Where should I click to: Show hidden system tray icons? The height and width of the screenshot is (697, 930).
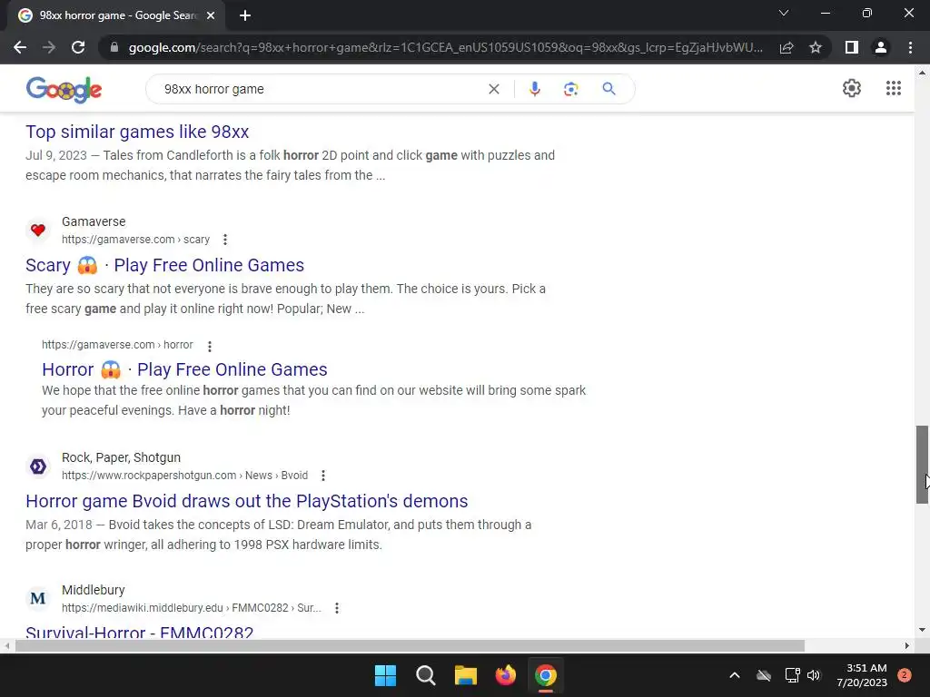pos(734,675)
